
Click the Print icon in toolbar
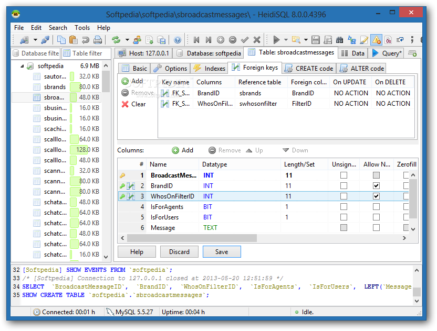click(x=98, y=40)
